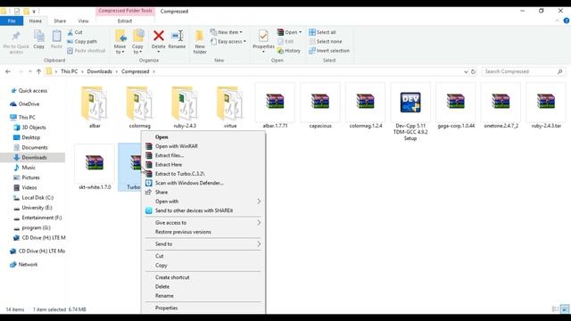
Task: Expand the Open button dropdown in ribbon
Action: tap(300, 32)
